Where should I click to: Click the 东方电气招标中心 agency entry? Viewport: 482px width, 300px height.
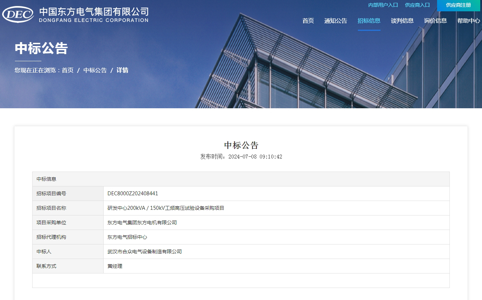pyautogui.click(x=127, y=237)
